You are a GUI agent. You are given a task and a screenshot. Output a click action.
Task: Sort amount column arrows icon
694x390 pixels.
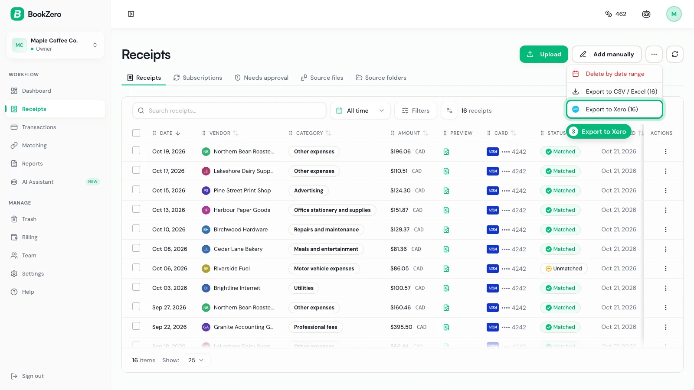pyautogui.click(x=426, y=133)
